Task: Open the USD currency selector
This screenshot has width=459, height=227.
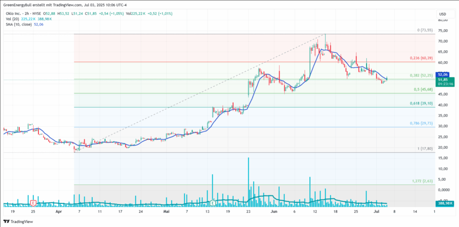Action: point(442,14)
